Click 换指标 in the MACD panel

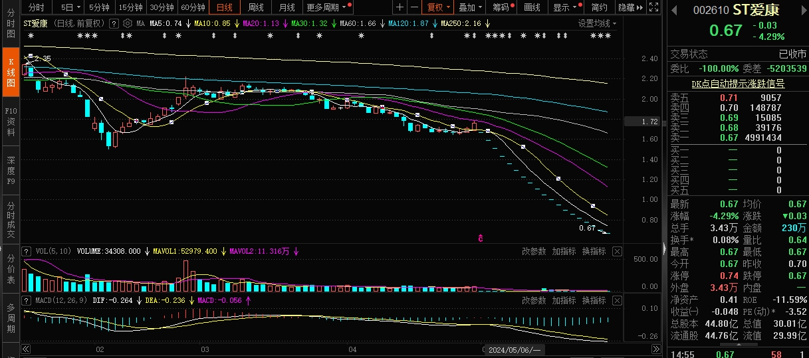[594, 301]
